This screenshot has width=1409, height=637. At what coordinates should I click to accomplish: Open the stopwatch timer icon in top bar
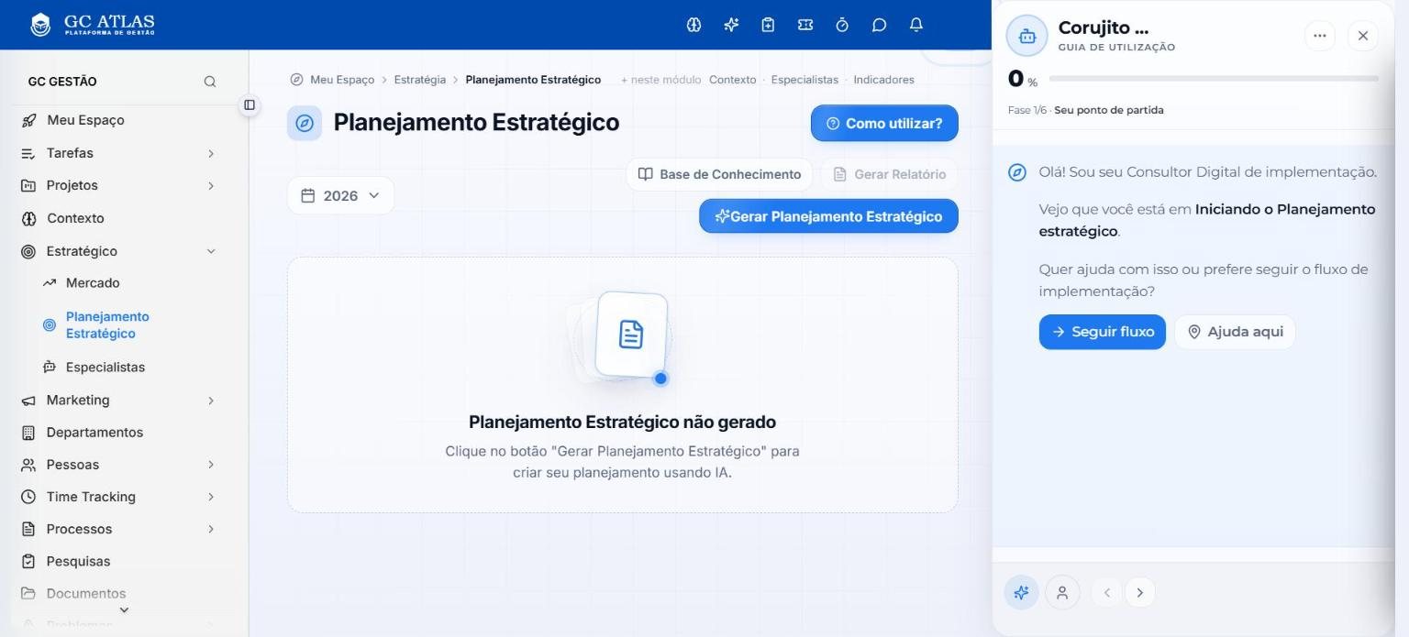pos(842,25)
